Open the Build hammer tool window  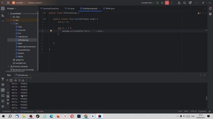tap(3, 79)
